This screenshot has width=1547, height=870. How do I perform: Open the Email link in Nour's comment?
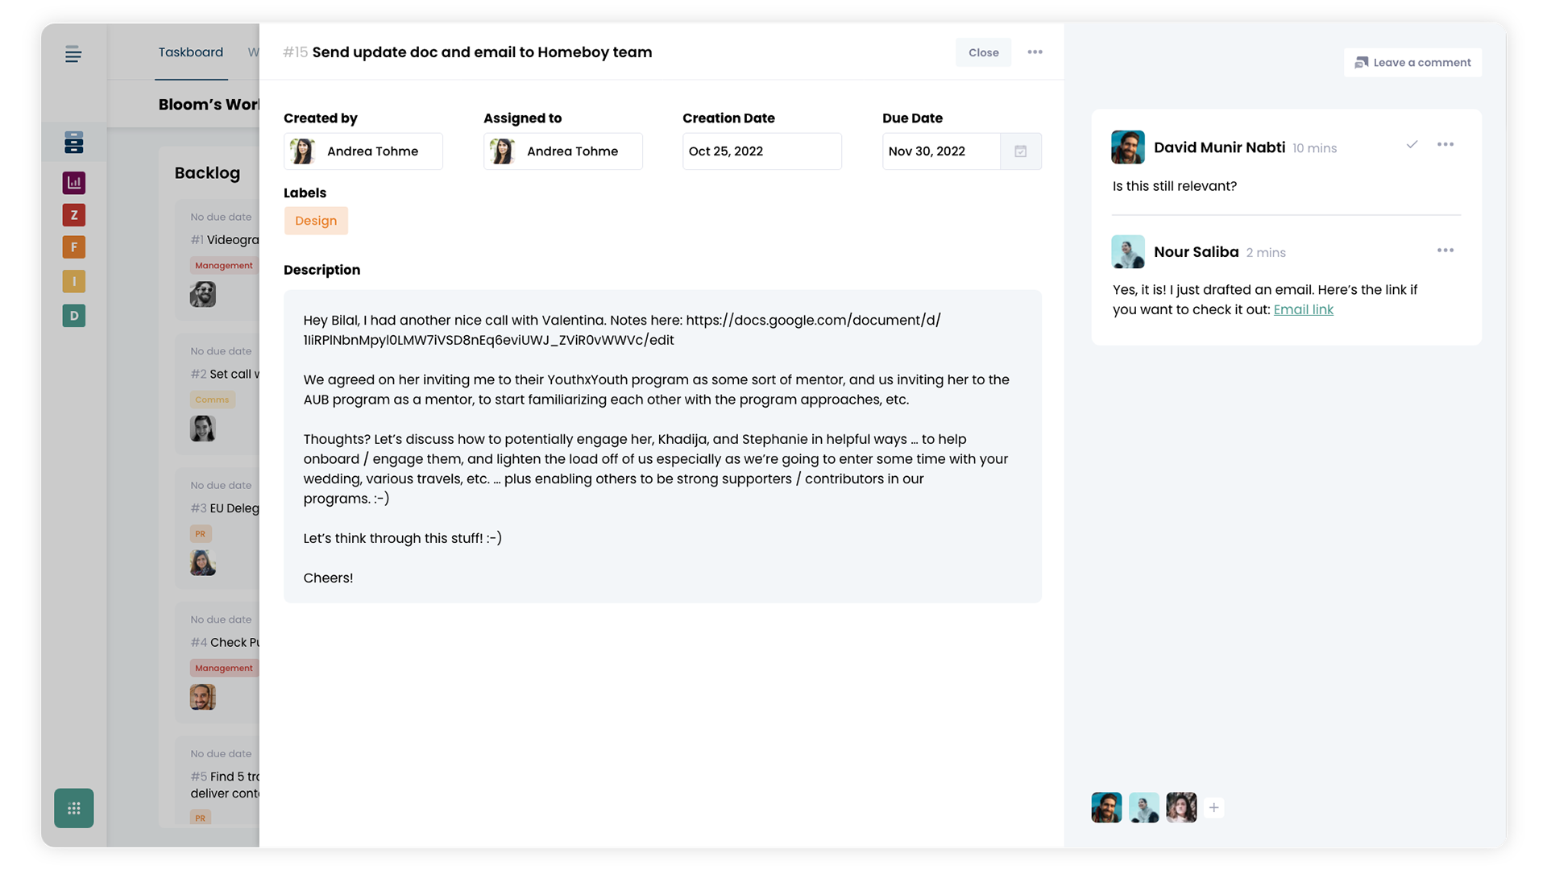pyautogui.click(x=1303, y=310)
